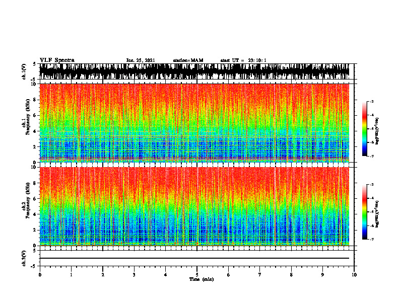Click the time axis tick label "1"

click(x=72, y=275)
